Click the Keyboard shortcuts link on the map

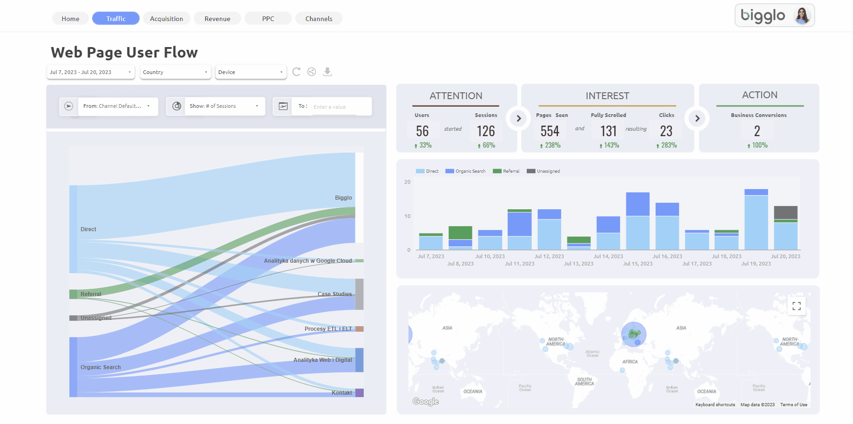(x=715, y=404)
